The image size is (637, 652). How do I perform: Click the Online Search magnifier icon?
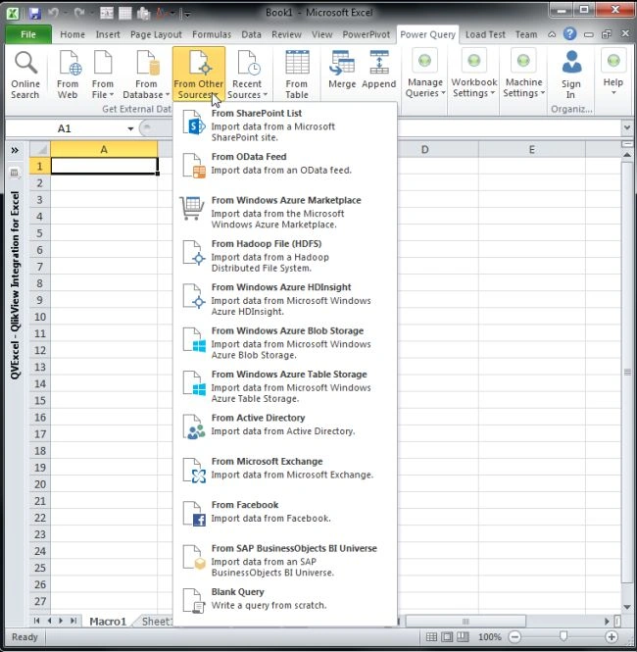(x=25, y=63)
